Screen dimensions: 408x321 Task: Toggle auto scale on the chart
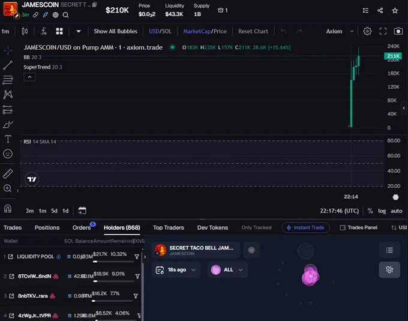point(396,211)
